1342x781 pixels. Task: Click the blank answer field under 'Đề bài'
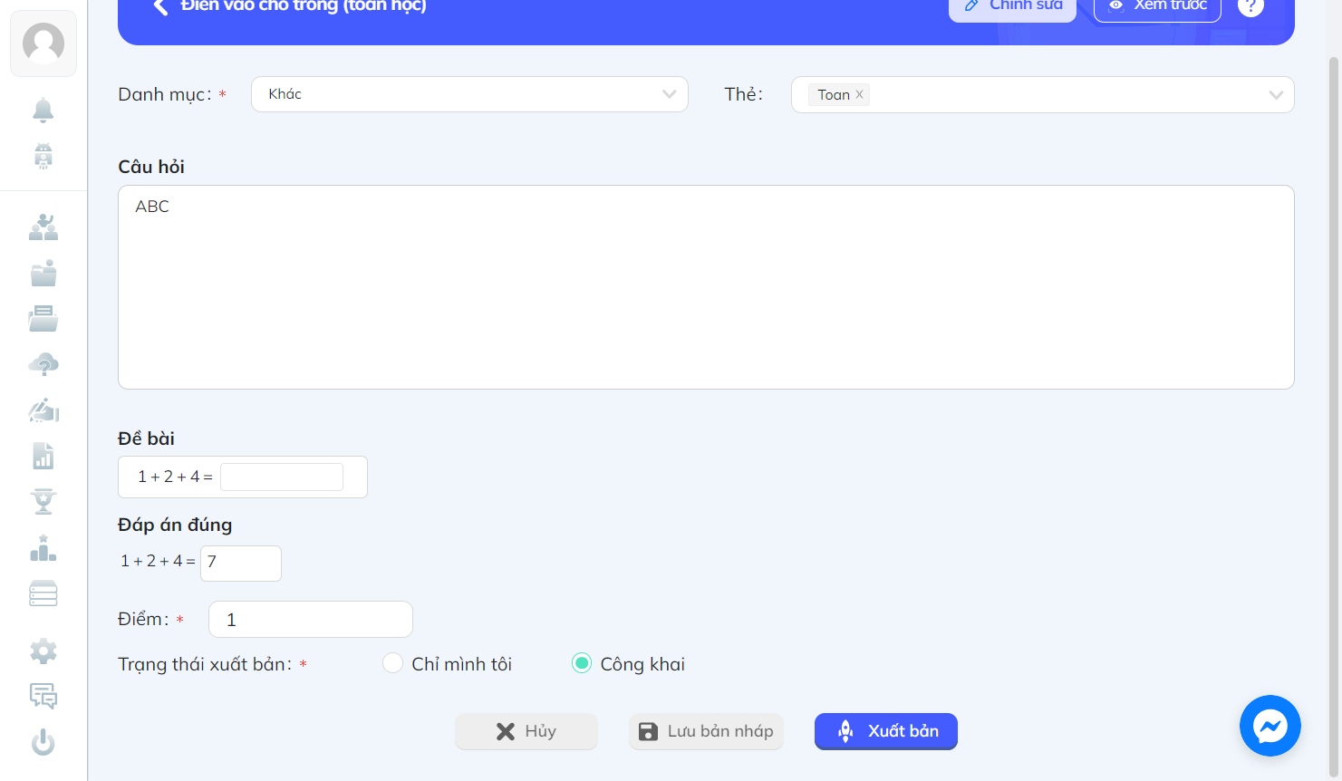pos(282,477)
